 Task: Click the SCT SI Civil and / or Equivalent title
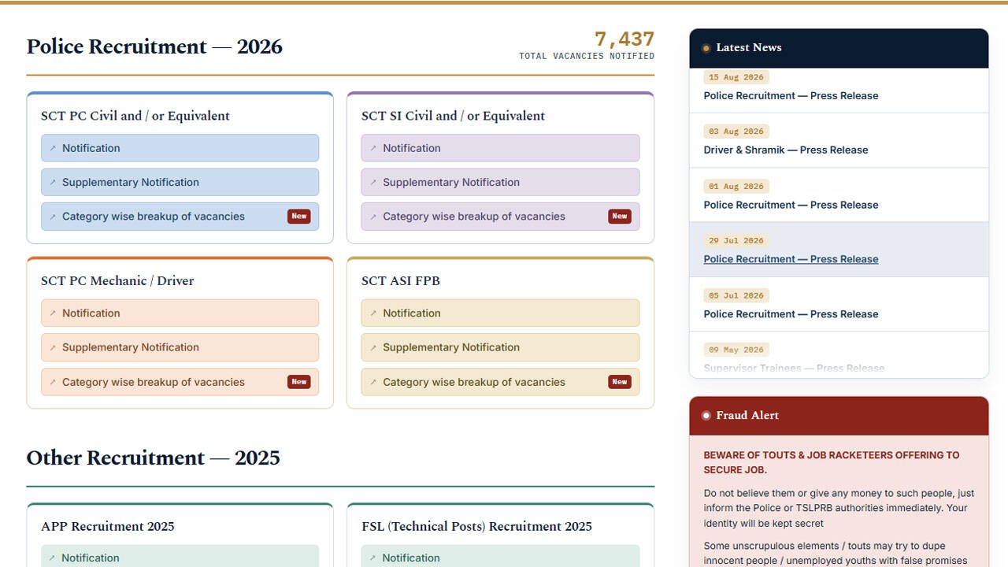coord(454,116)
